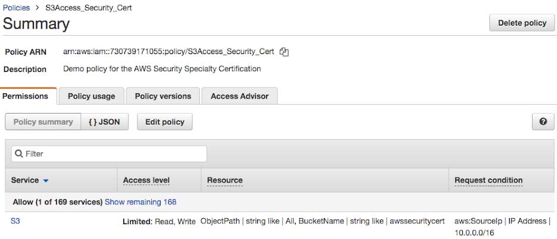Image resolution: width=557 pixels, height=239 pixels.
Task: Click the S3Access_Security_Cert breadcrumb
Action: [x=89, y=8]
